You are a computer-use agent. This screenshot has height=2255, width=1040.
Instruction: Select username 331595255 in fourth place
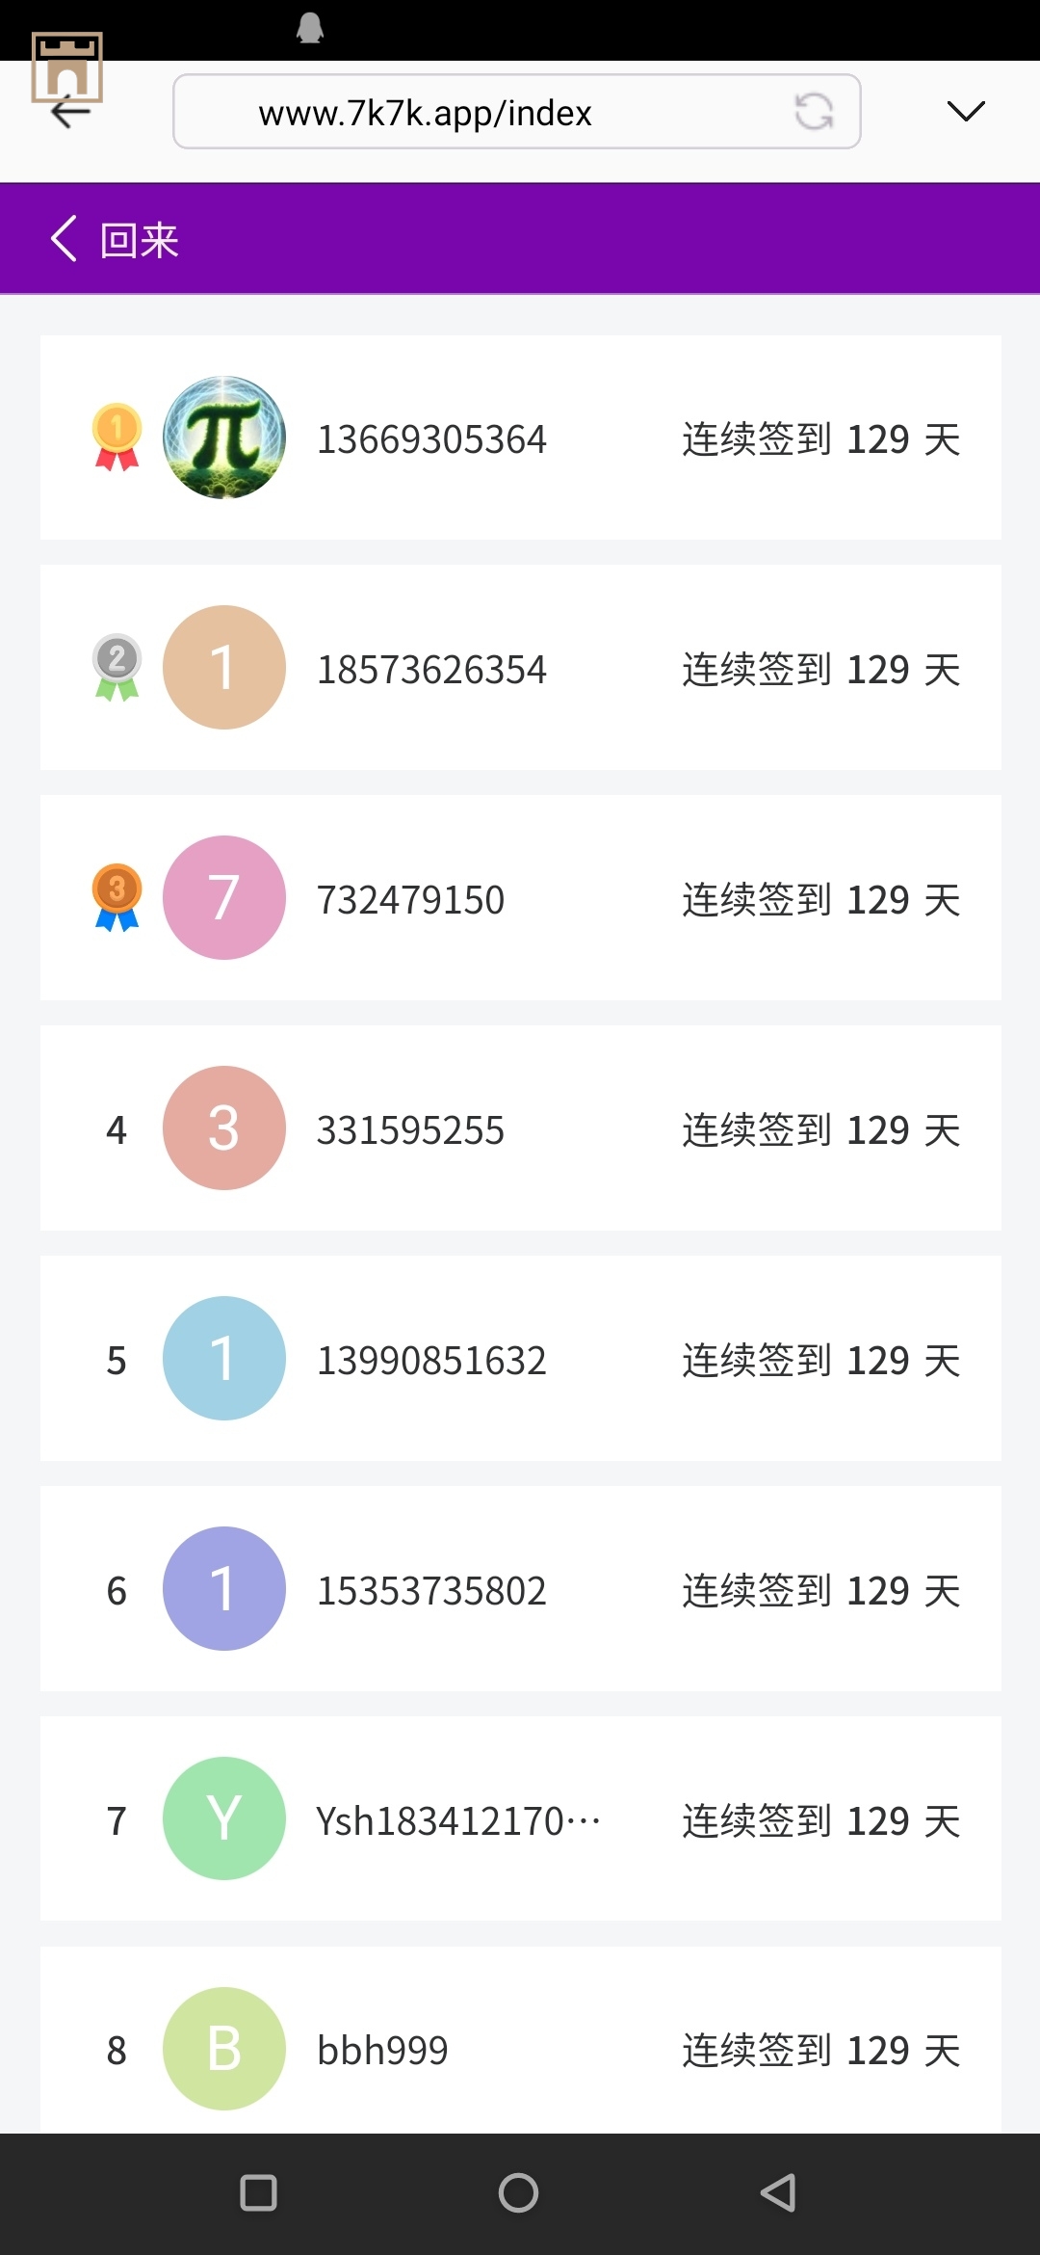click(410, 1130)
